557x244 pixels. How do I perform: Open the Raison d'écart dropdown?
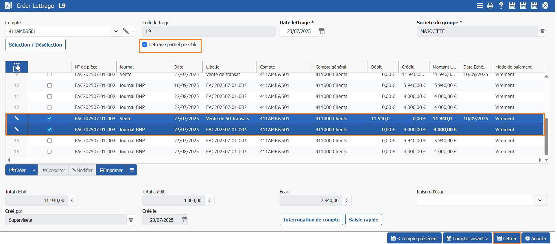(x=540, y=200)
